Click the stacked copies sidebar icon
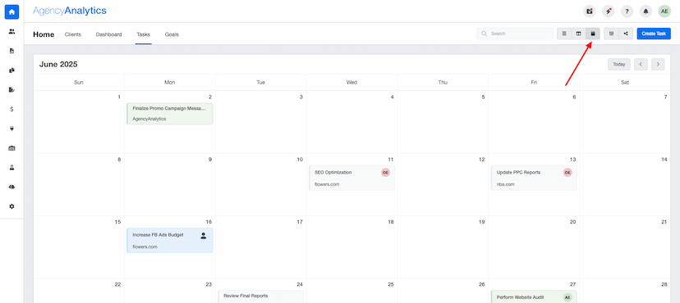680x303 pixels. tap(11, 70)
